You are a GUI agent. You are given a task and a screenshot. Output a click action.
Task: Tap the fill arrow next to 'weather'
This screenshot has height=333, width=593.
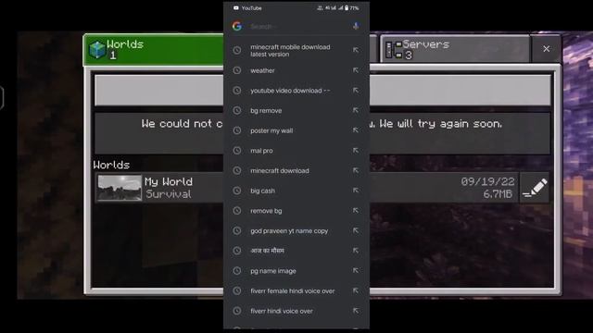pos(356,70)
